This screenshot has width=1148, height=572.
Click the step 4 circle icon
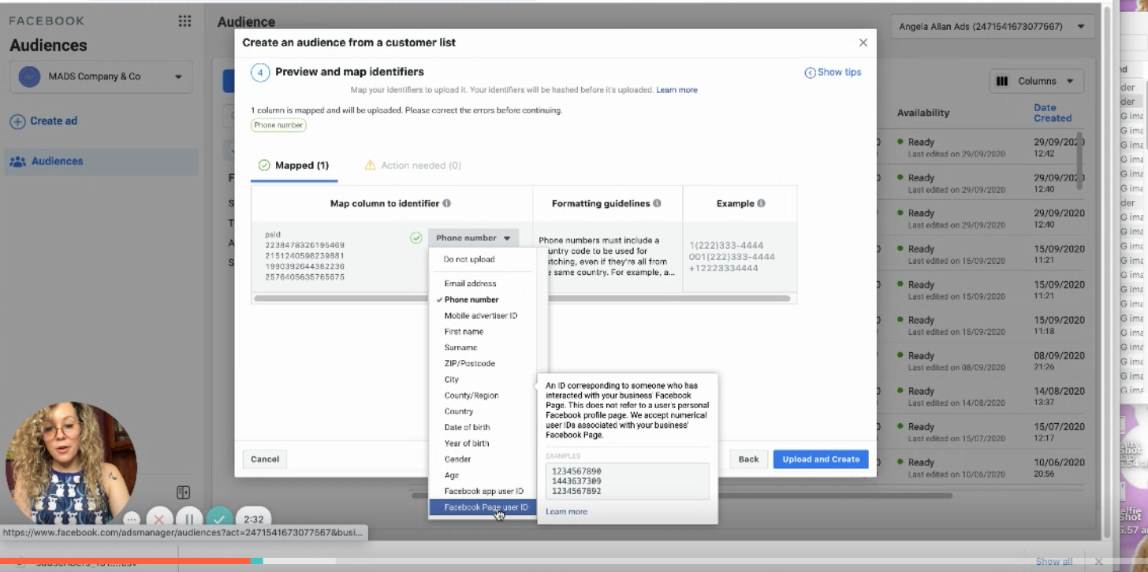tap(260, 72)
